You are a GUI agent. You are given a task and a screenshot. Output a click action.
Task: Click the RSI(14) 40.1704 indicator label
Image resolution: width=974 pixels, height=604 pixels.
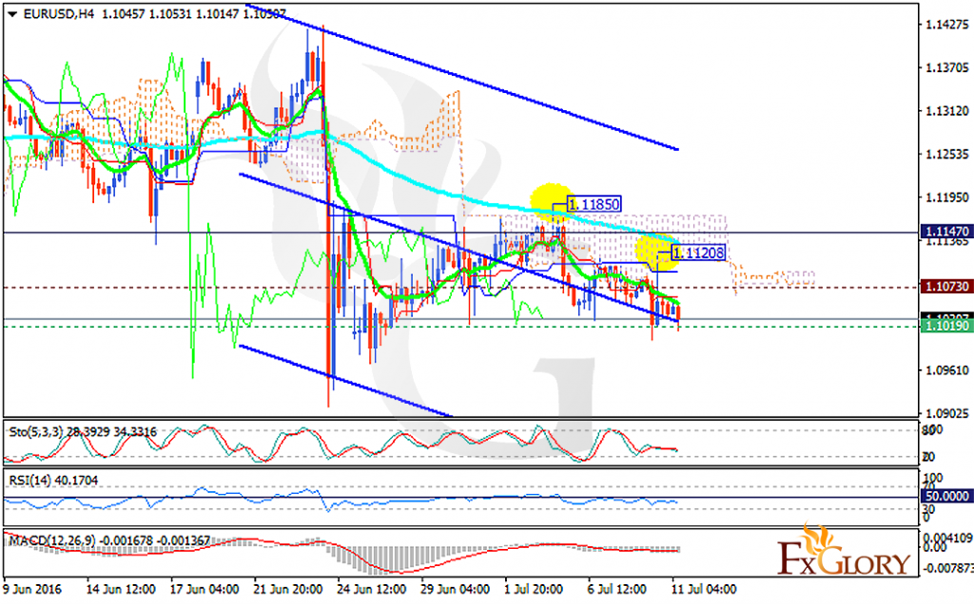coord(53,480)
